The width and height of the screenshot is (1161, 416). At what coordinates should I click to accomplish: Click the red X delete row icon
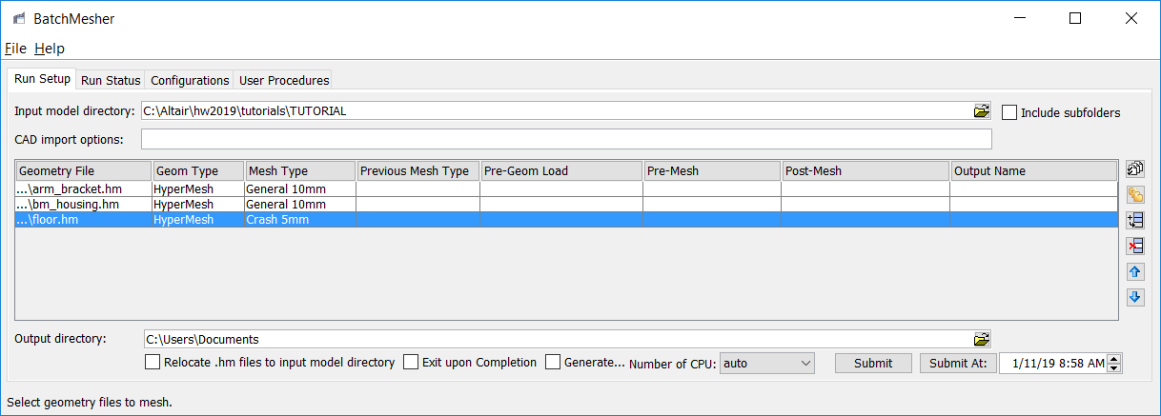point(1135,247)
